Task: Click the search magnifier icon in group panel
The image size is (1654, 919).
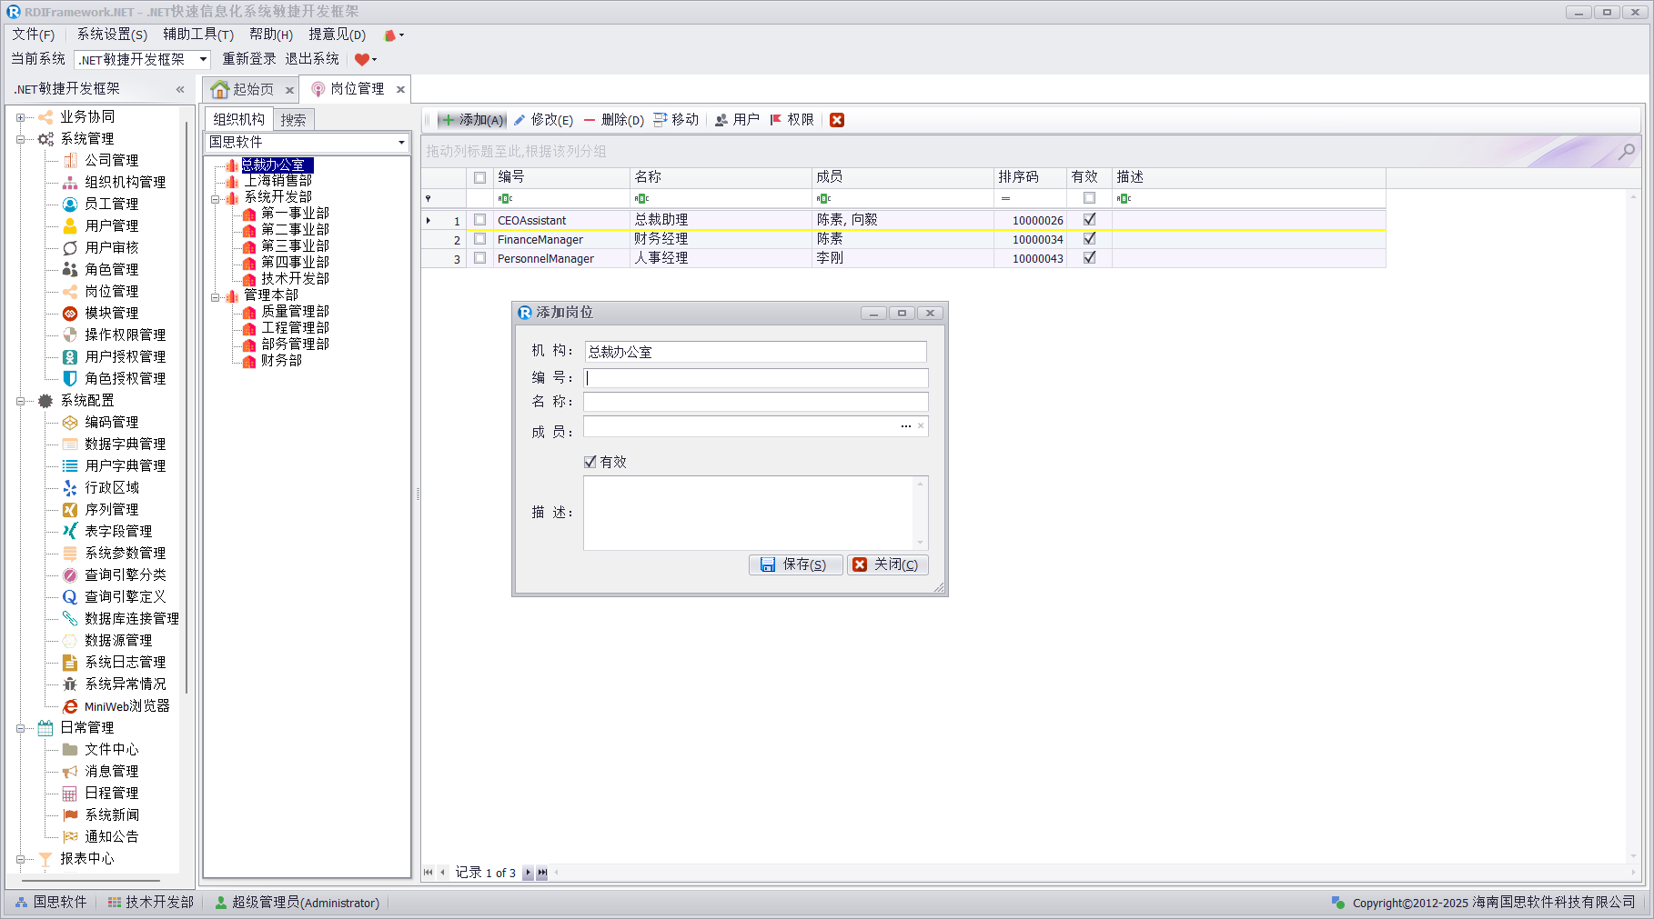Action: click(x=1626, y=152)
